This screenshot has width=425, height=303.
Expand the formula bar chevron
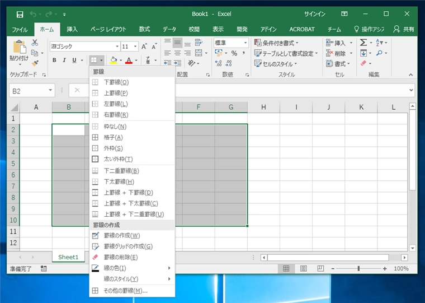coord(411,90)
